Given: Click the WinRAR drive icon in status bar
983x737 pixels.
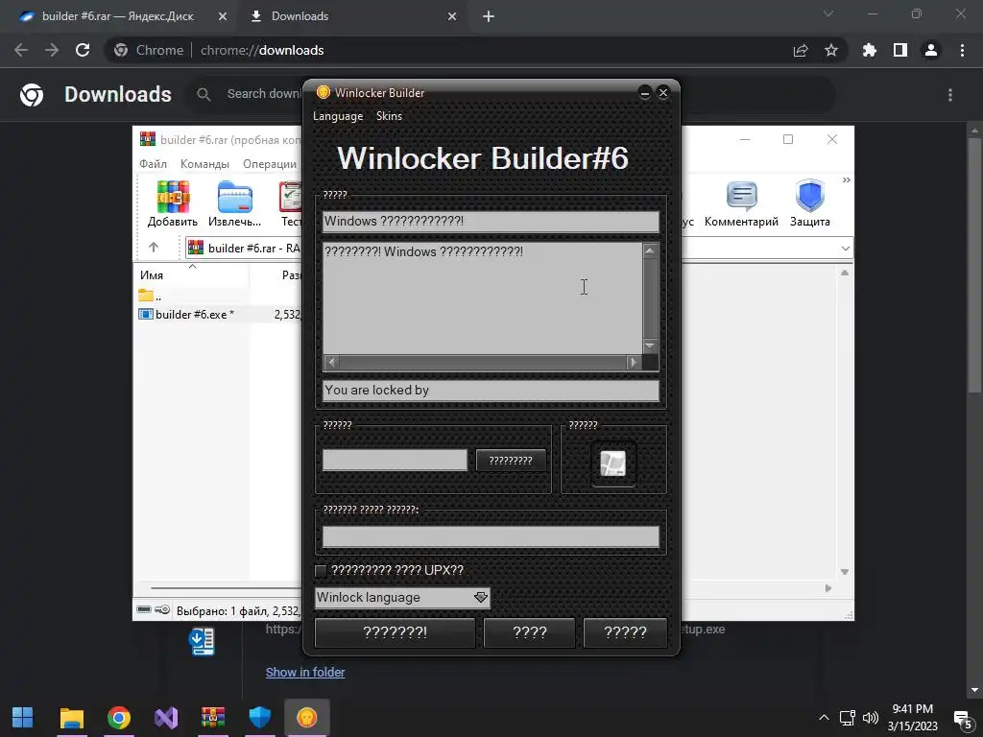Looking at the screenshot, I should point(144,609).
